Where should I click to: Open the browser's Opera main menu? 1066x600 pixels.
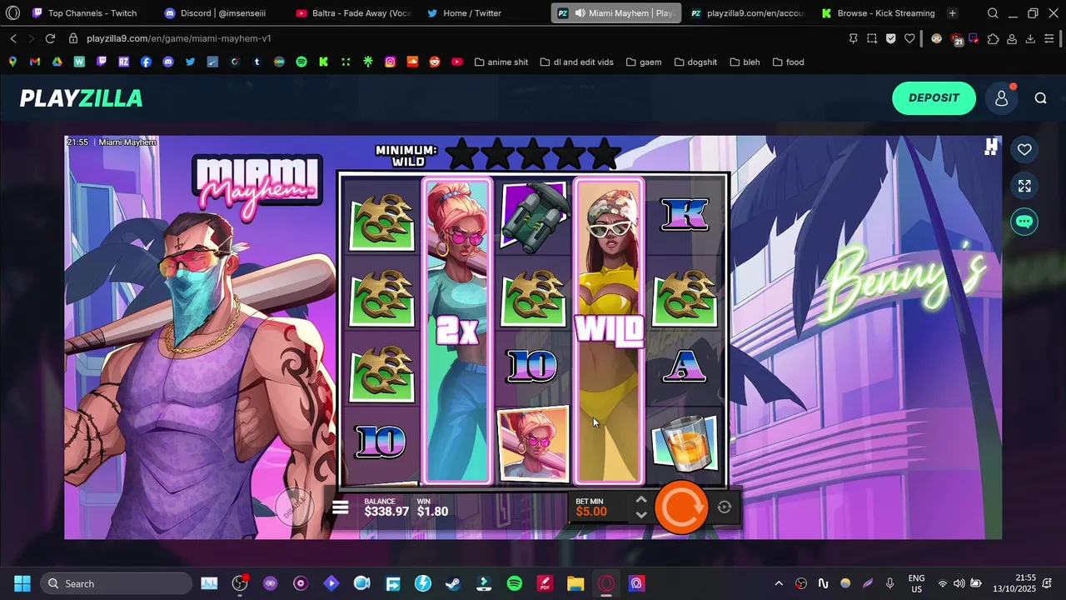pyautogui.click(x=12, y=13)
